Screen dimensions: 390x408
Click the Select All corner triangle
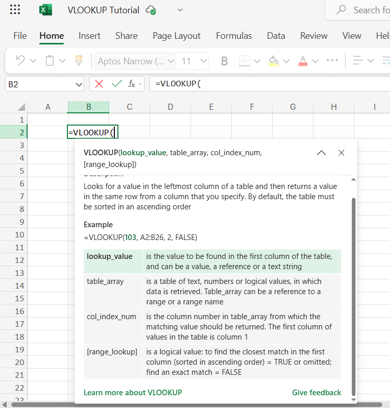[21, 107]
